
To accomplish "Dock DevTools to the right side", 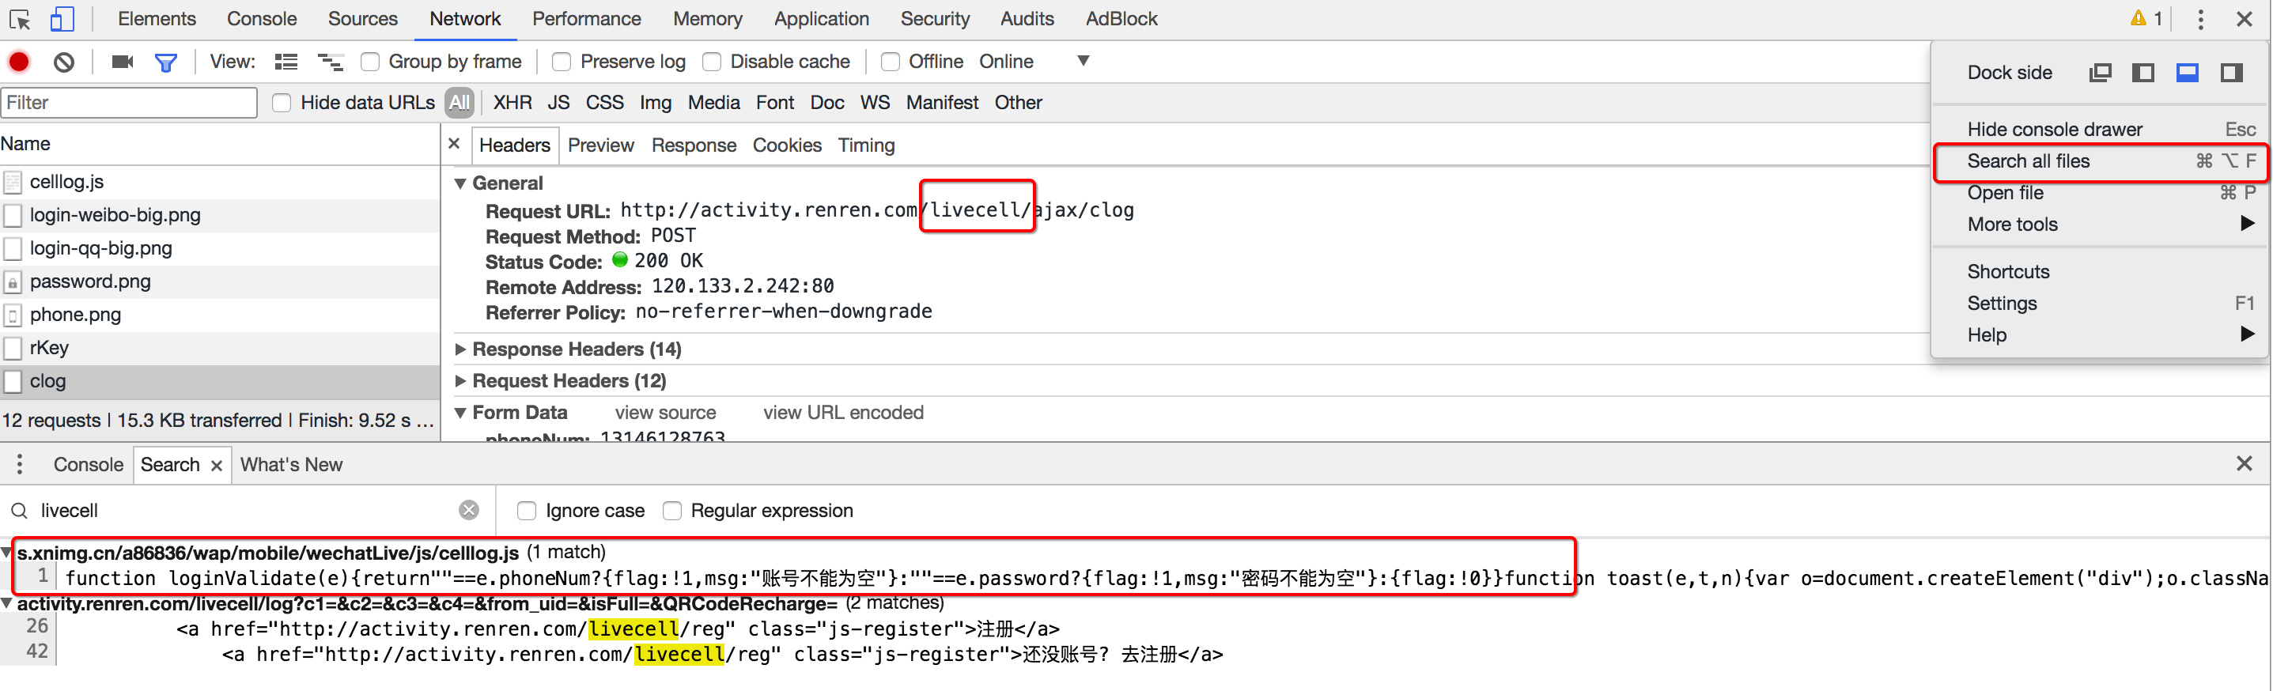I will click(2230, 73).
